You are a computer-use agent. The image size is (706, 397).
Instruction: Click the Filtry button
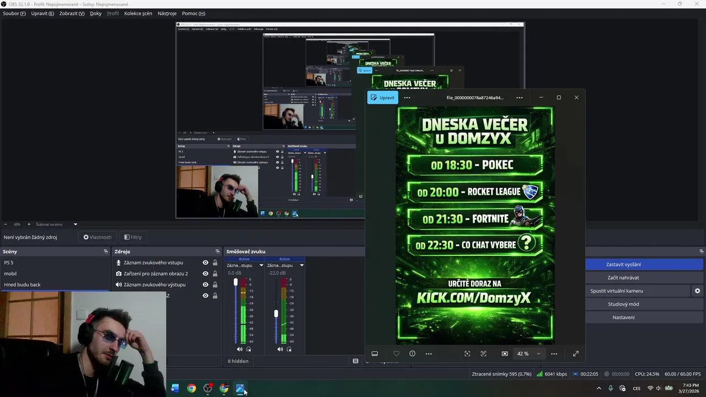[x=133, y=237]
